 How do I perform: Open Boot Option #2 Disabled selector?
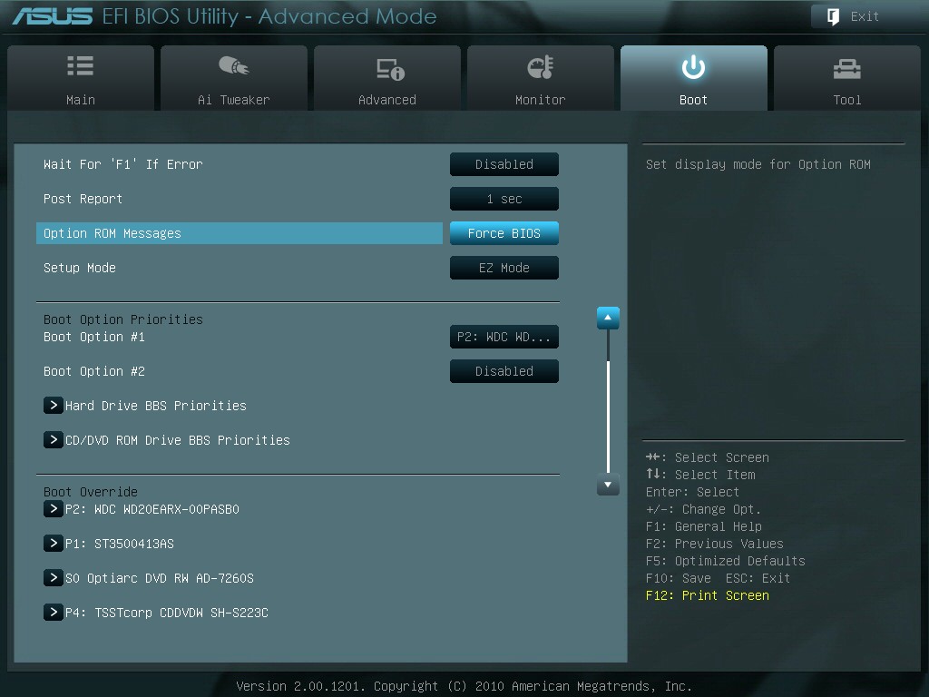[x=504, y=371]
